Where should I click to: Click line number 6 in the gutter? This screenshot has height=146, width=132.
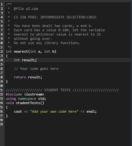(x=2, y=26)
